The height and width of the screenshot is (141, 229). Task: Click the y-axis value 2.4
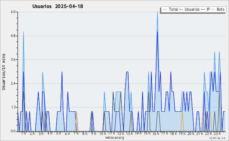tap(13, 83)
